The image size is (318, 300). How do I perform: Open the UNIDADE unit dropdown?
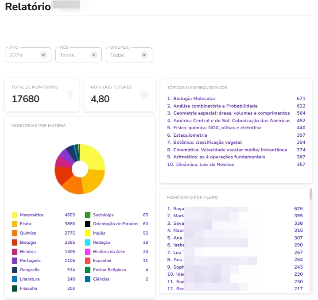click(129, 55)
